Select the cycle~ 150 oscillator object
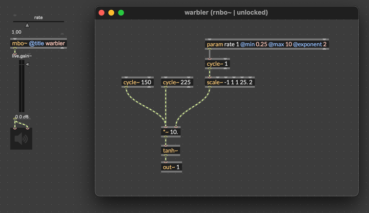The image size is (369, 213). pos(137,82)
